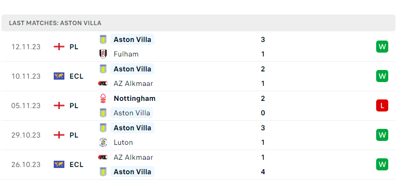This screenshot has width=396, height=181.
Task: Click the Fulham club crest icon
Action: (x=103, y=54)
